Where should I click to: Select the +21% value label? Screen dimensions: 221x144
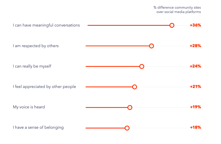[x=195, y=87]
